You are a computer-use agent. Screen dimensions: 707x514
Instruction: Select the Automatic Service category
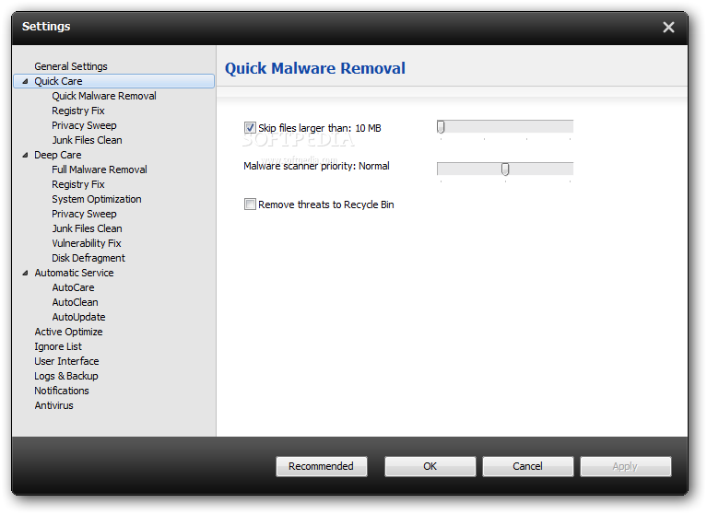coord(74,273)
